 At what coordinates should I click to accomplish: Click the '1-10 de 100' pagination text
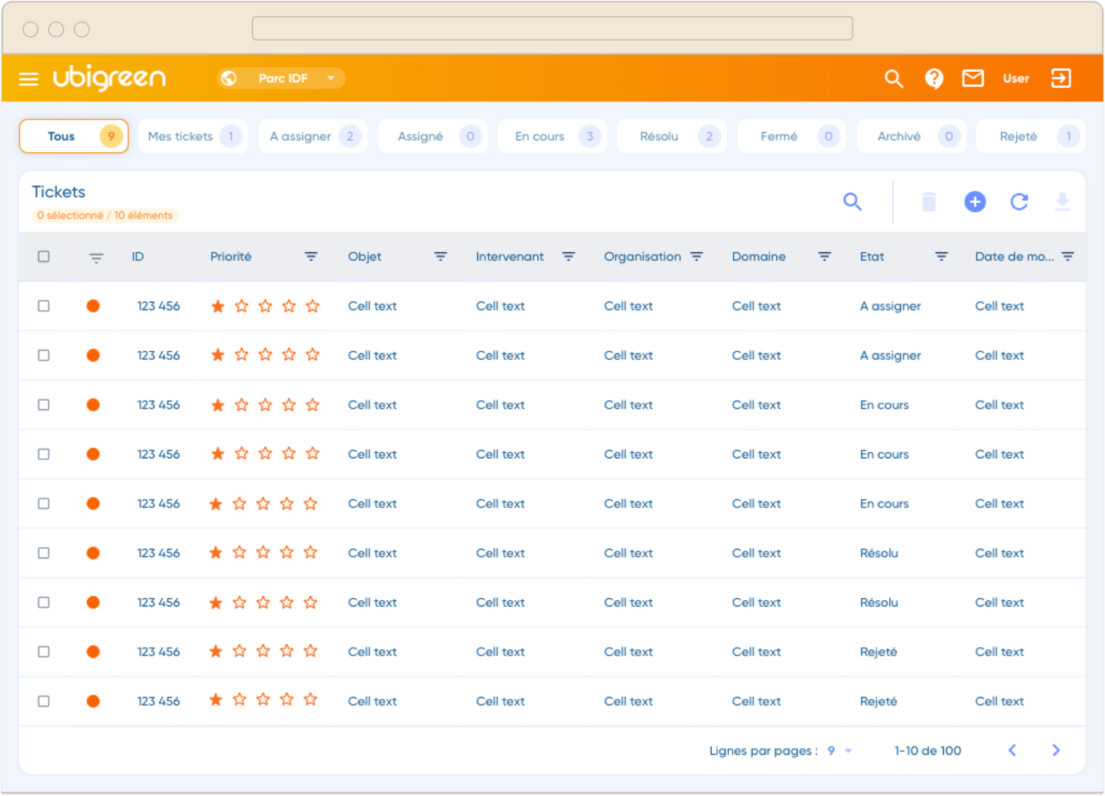click(928, 751)
